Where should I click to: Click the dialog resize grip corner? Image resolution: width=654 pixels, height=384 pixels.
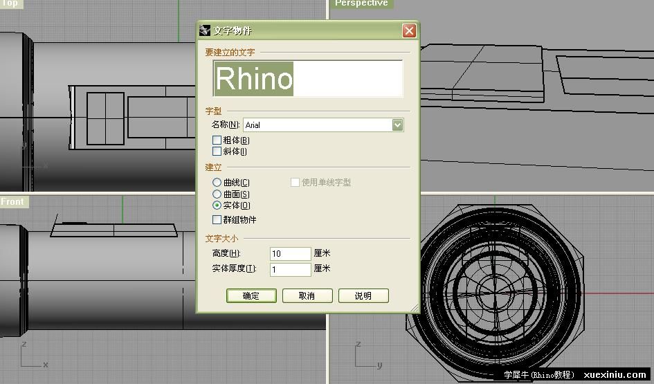point(414,308)
